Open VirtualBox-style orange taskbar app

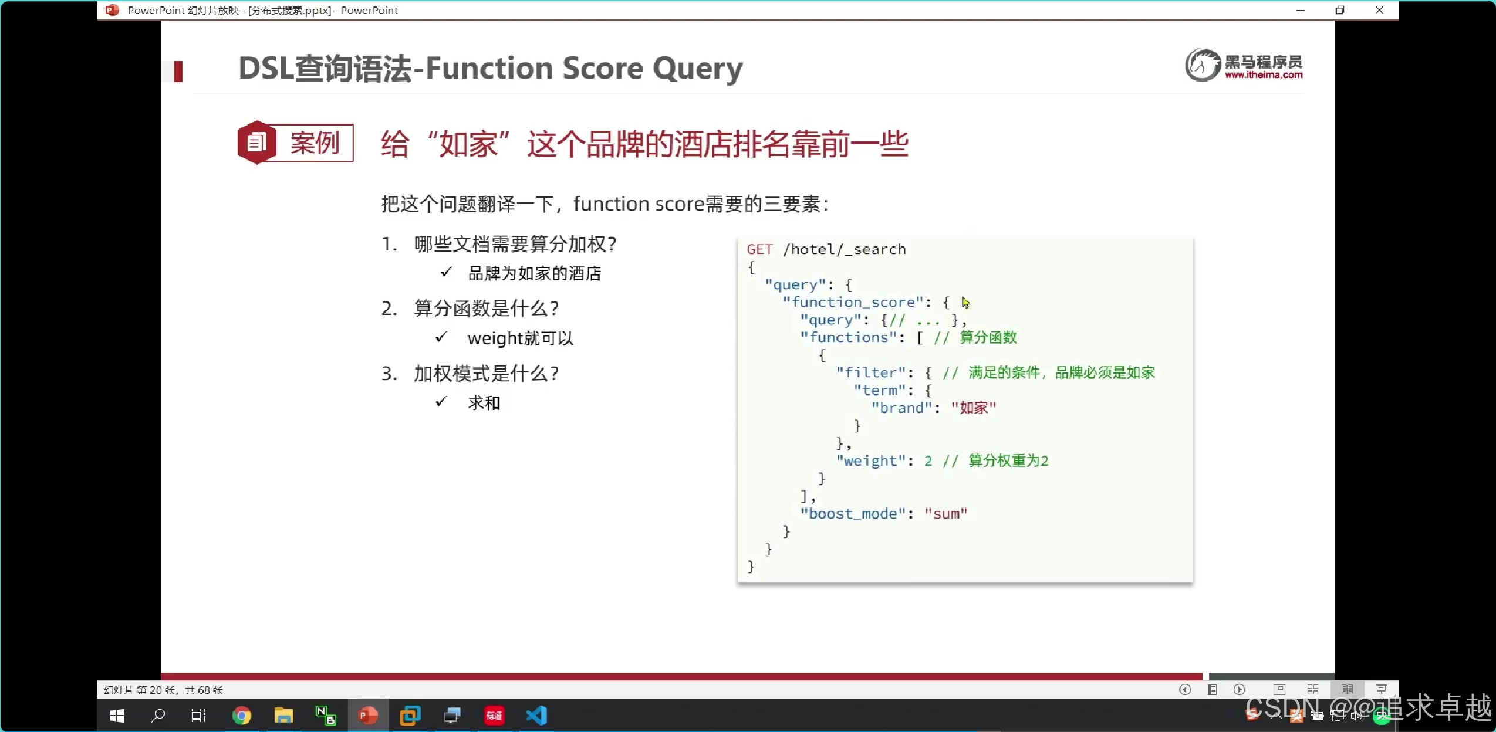point(410,716)
